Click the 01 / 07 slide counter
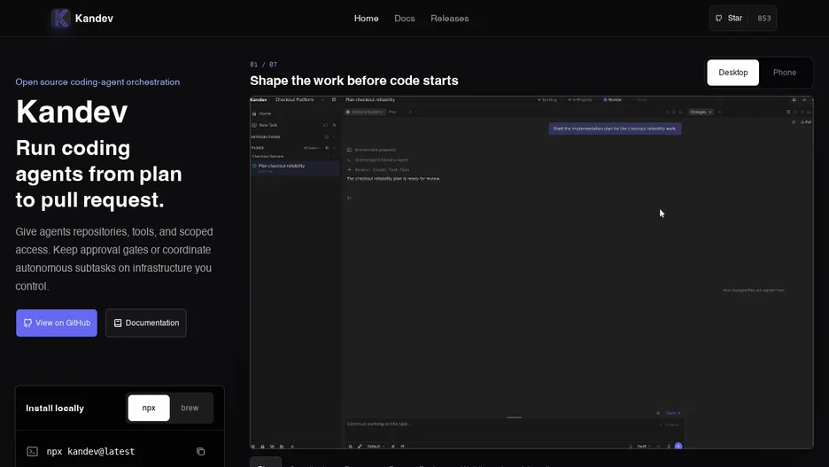 [x=263, y=65]
